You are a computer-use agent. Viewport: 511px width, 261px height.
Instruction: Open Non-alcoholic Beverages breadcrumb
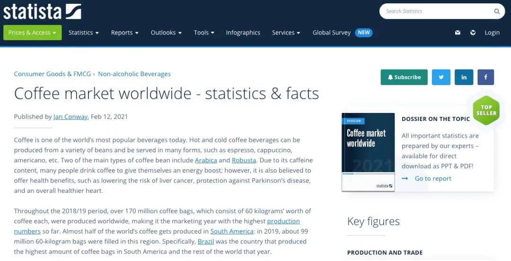pos(134,74)
